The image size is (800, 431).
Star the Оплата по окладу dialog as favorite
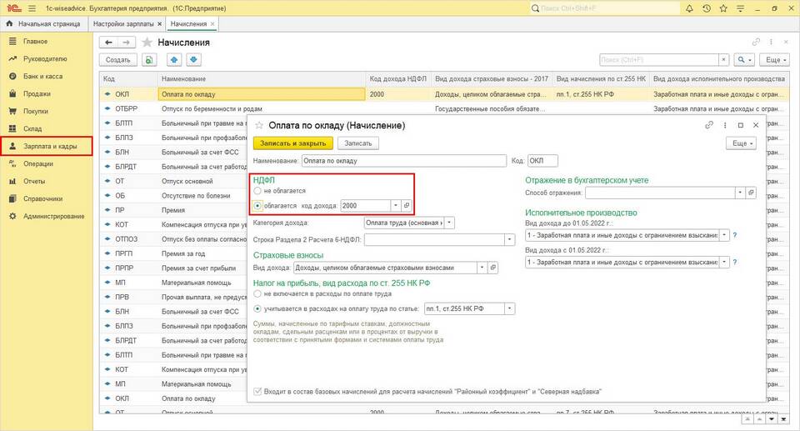tap(259, 125)
